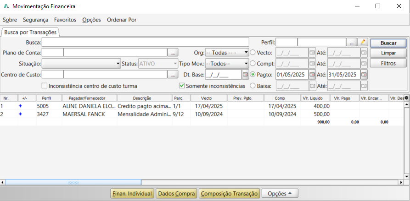Open column settings gear icon in grid header
The width and height of the screenshot is (410, 201).
(406, 98)
